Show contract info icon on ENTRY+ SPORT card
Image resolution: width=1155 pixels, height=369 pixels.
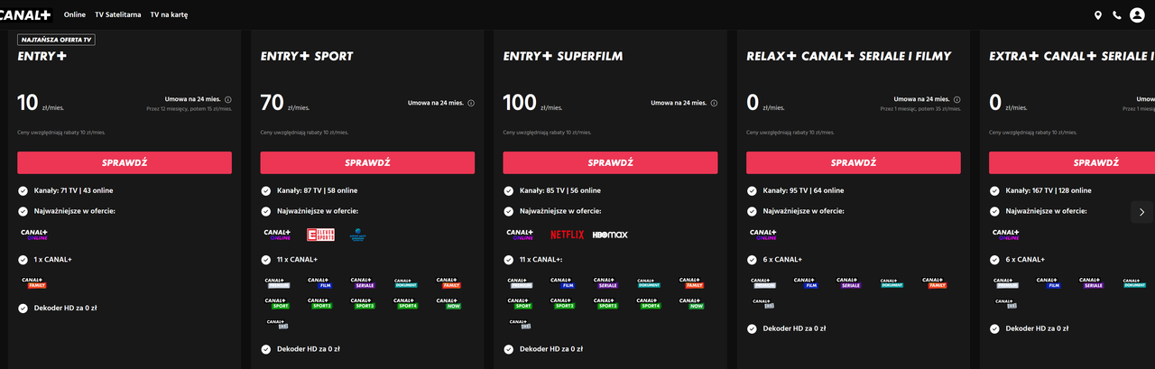tap(471, 103)
